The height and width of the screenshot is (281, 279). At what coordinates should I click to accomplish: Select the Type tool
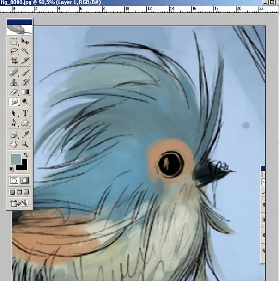tap(25, 113)
